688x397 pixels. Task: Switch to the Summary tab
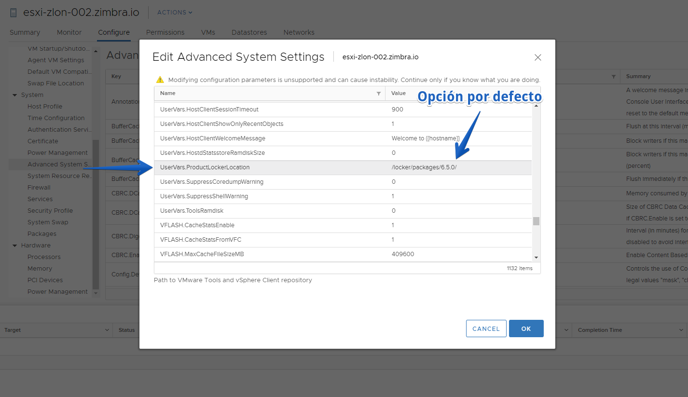25,32
